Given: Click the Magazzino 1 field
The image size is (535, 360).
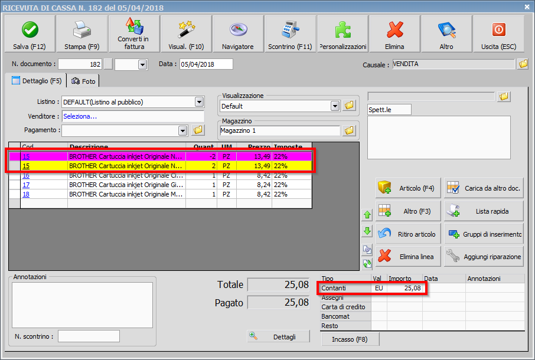Looking at the screenshot, I should point(280,130).
